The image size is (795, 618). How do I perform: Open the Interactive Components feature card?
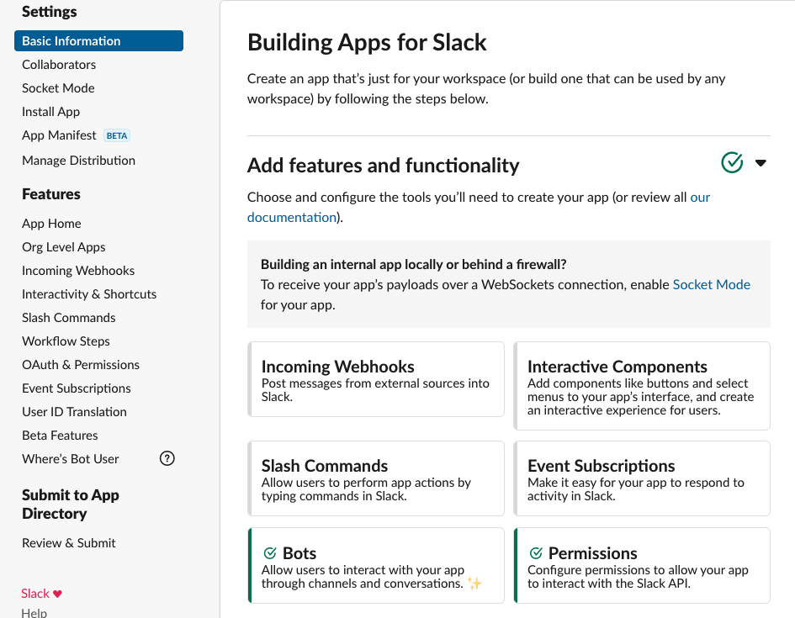pos(642,386)
